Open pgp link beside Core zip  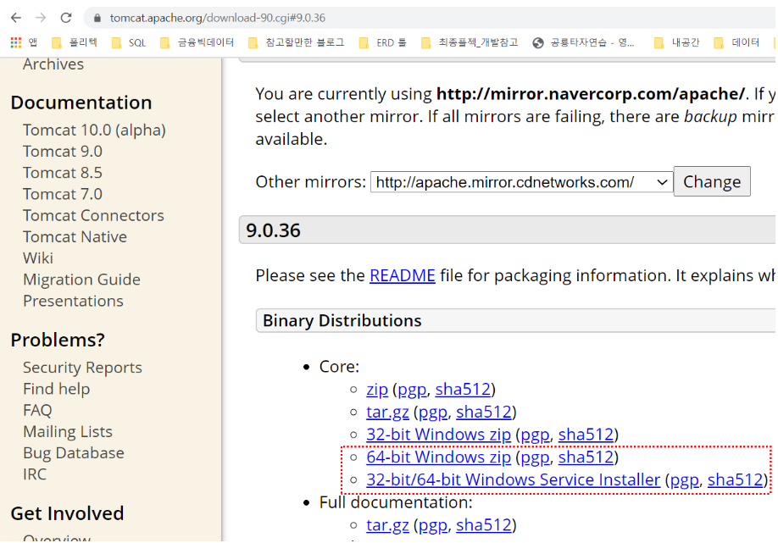pyautogui.click(x=412, y=390)
